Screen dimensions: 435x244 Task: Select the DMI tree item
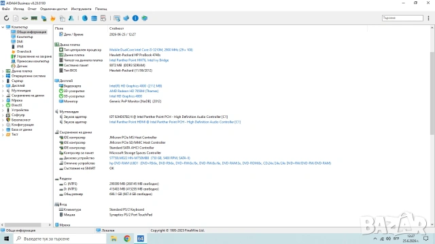click(x=20, y=42)
